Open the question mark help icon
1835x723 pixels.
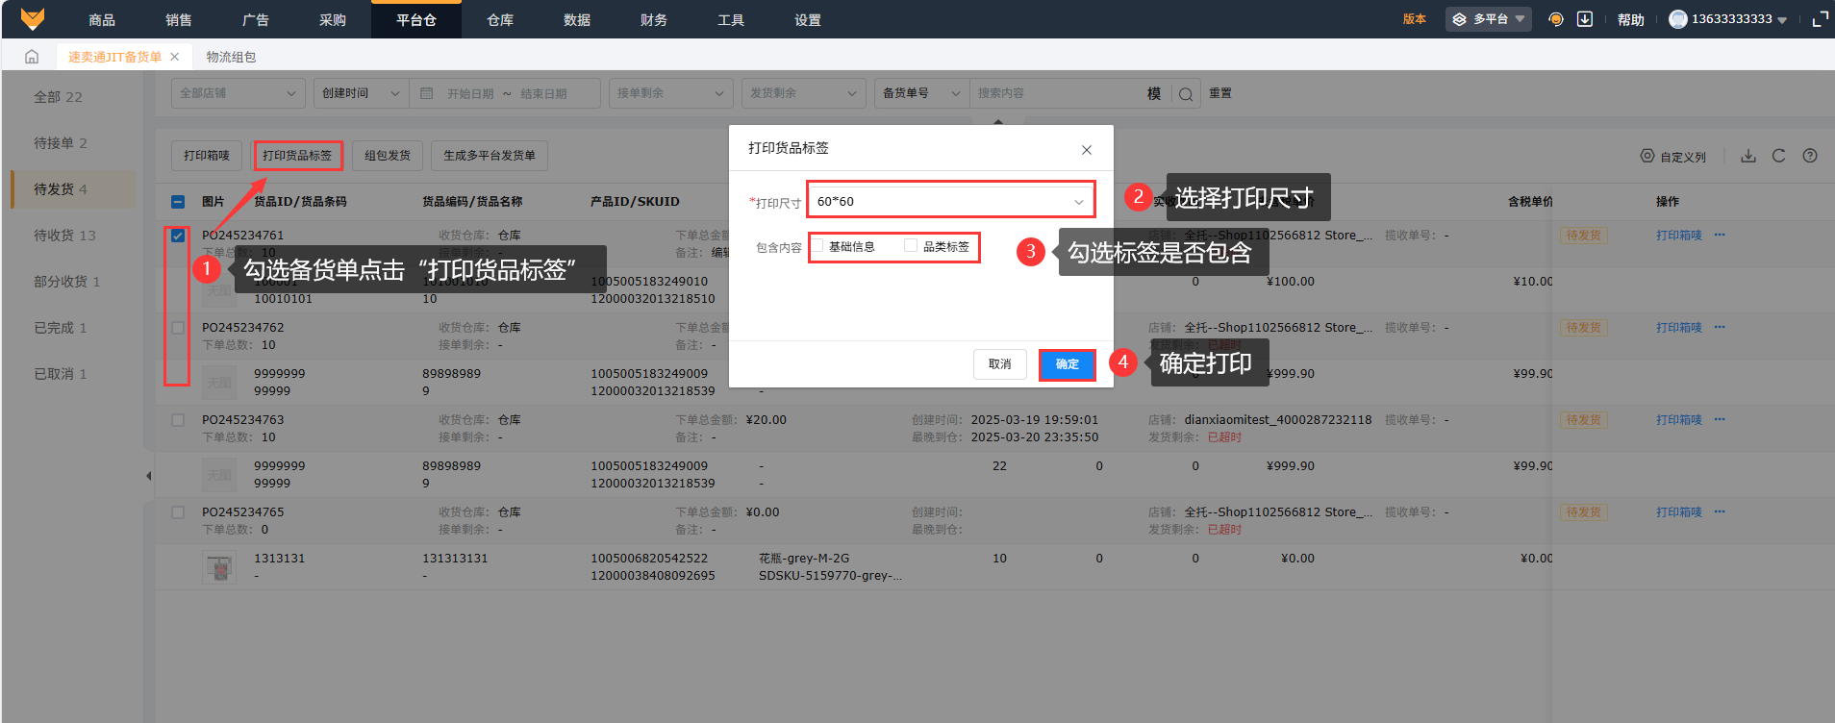coord(1810,156)
